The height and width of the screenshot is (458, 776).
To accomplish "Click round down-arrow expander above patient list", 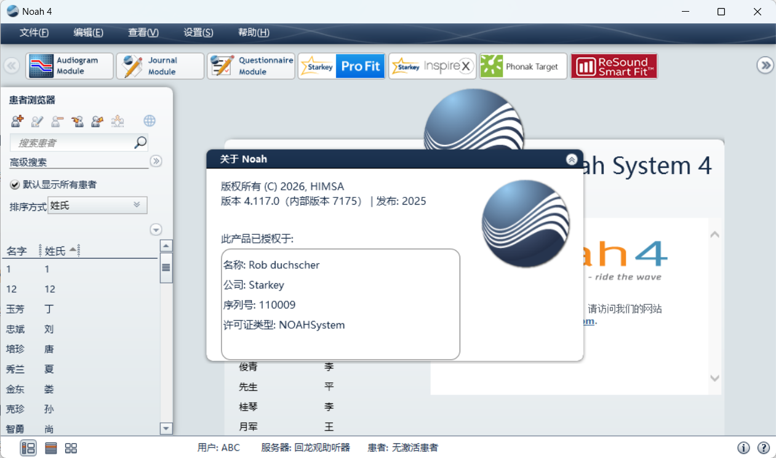I will (156, 229).
